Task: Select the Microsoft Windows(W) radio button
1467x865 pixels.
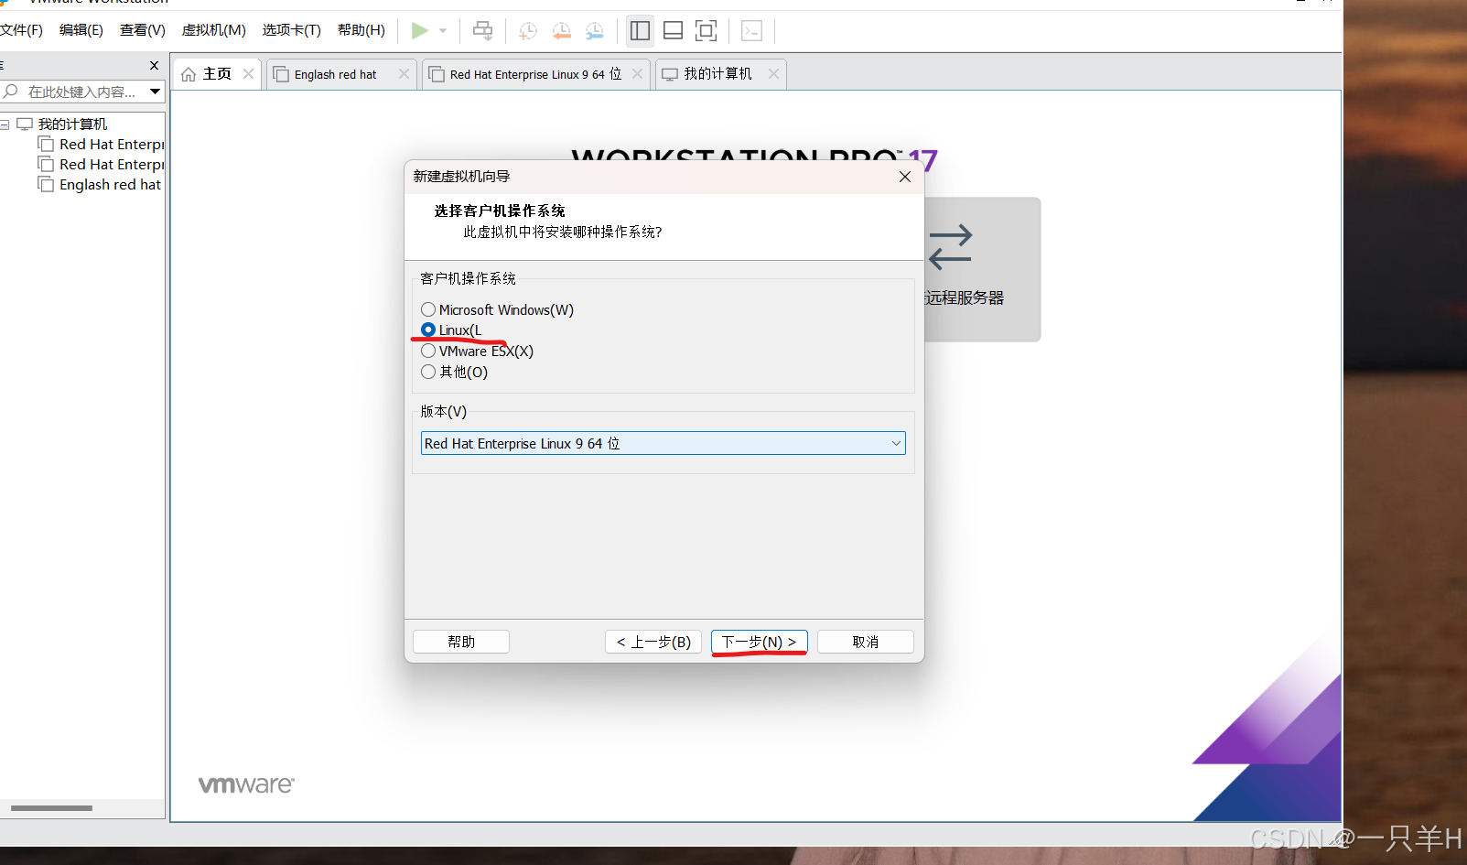Action: point(428,309)
